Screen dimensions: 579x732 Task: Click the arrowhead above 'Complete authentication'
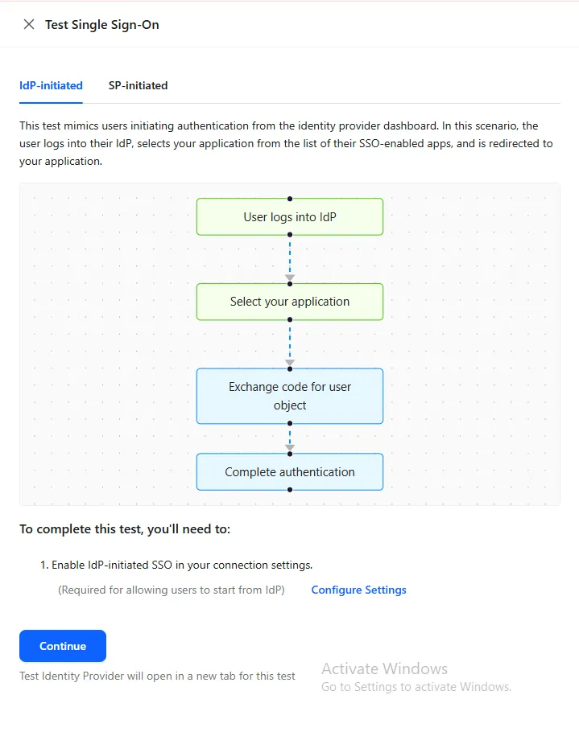point(290,447)
